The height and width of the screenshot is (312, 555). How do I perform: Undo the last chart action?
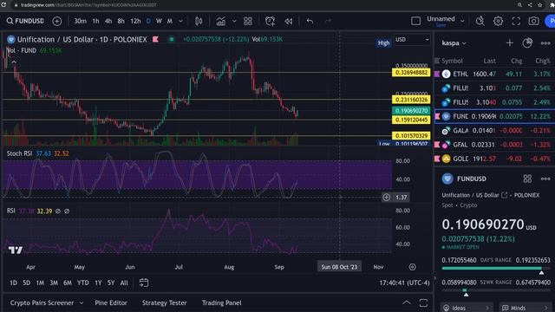pyautogui.click(x=310, y=21)
